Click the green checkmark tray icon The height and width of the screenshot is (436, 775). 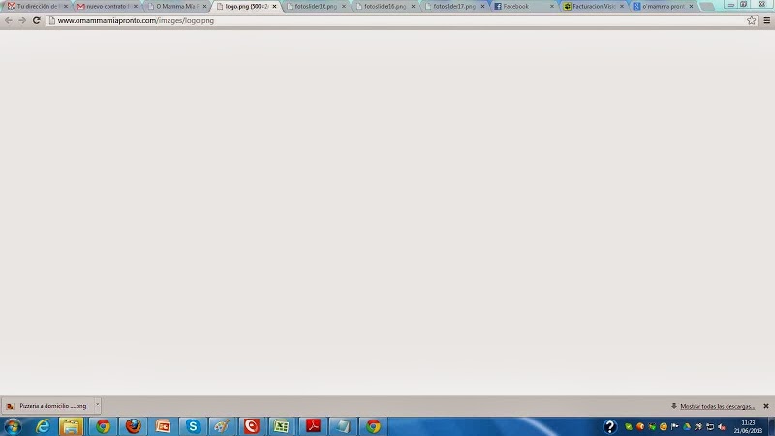point(628,426)
